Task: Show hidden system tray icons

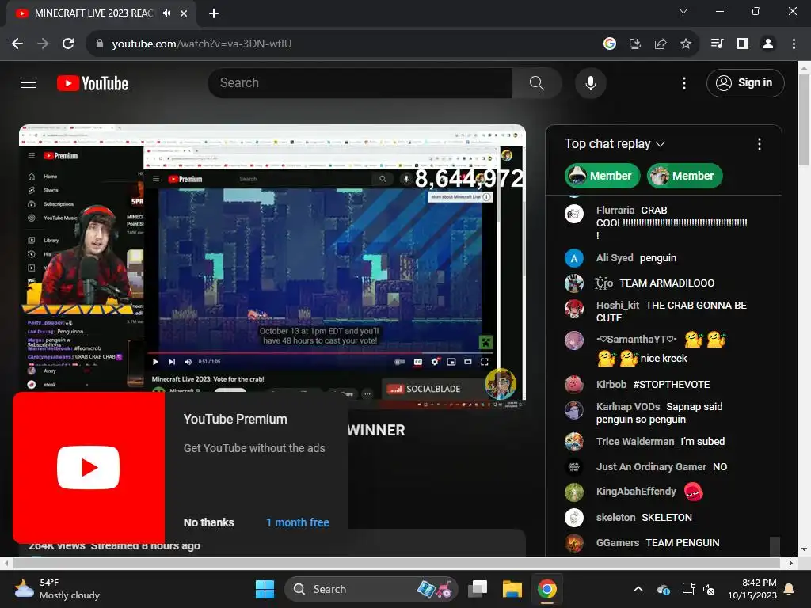Action: tap(638, 589)
